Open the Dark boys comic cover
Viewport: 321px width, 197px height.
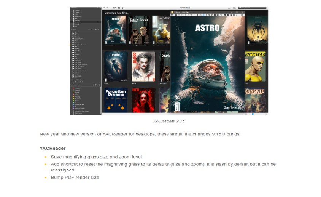[x=139, y=30]
